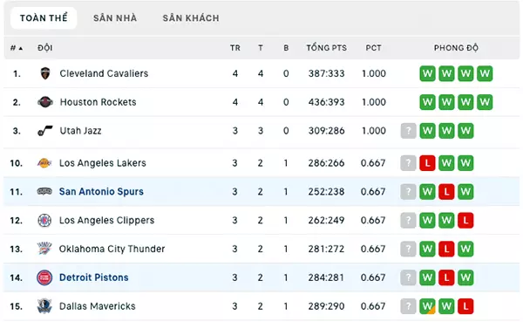Click the Utah Jazz logo icon
523x322 pixels.
pos(45,131)
